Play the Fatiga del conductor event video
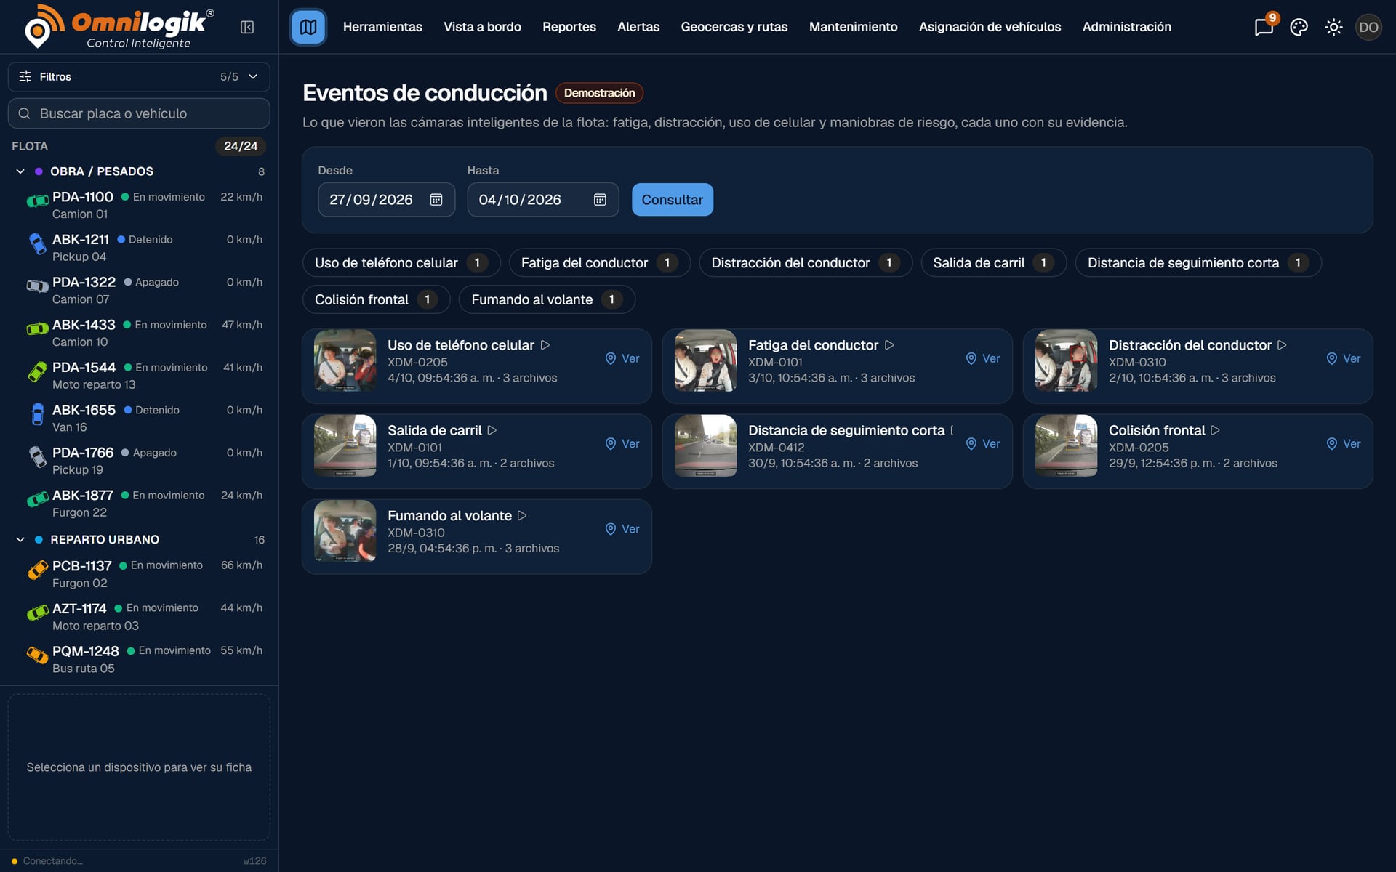Screen dimensions: 1396x872 (x=889, y=345)
